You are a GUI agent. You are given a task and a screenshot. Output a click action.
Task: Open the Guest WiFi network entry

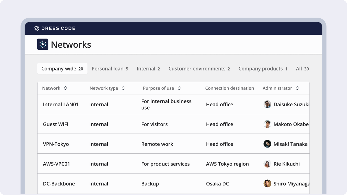55,124
